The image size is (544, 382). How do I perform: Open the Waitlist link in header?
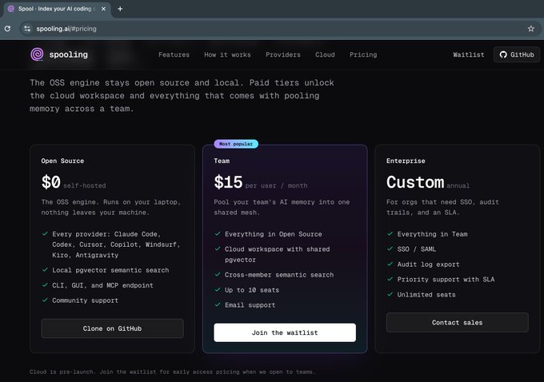(x=468, y=55)
